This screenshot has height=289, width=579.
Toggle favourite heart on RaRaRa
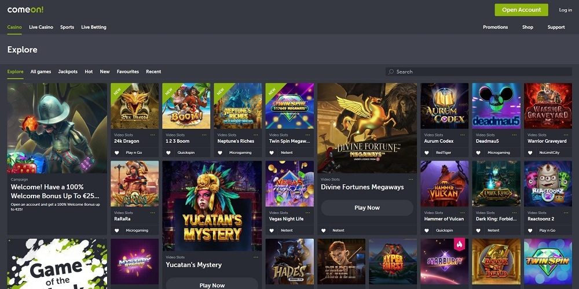tap(117, 230)
